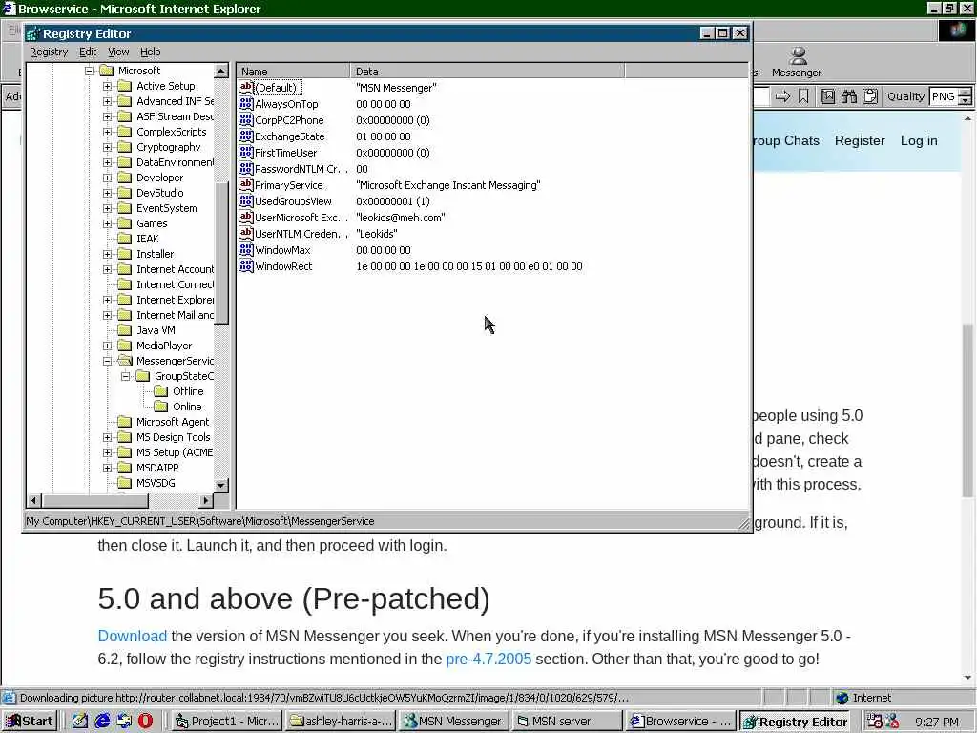Open the View menu in Registry Editor

tap(118, 52)
